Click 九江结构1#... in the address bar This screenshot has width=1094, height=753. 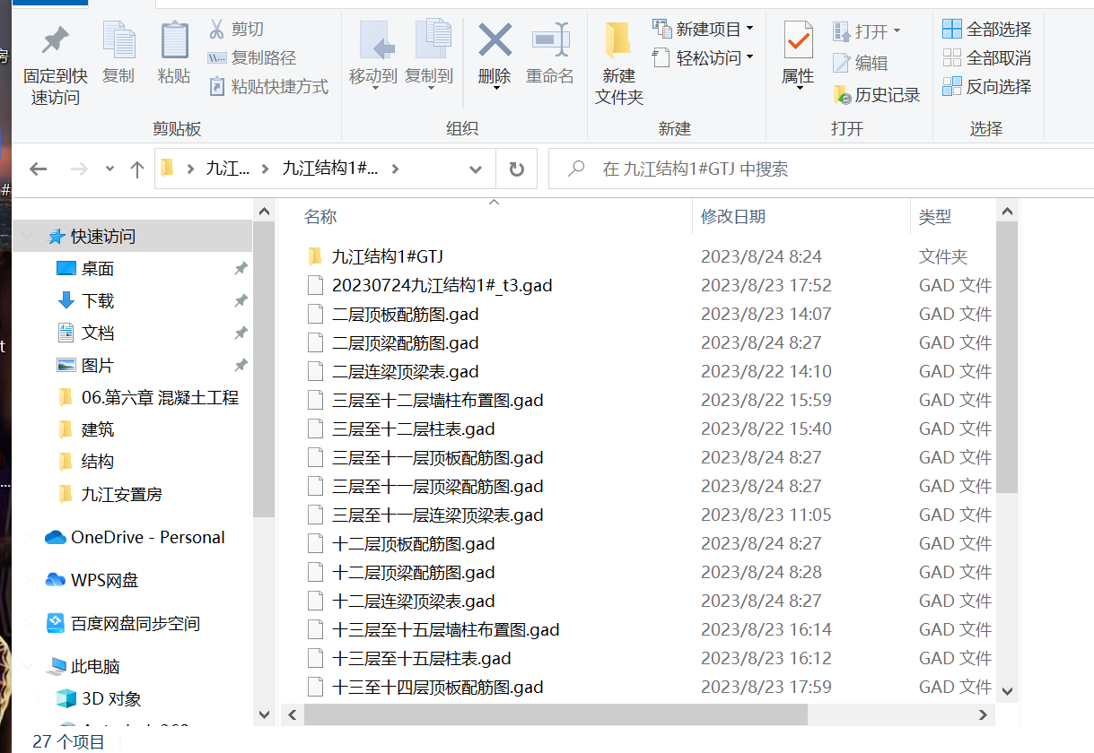click(x=330, y=169)
